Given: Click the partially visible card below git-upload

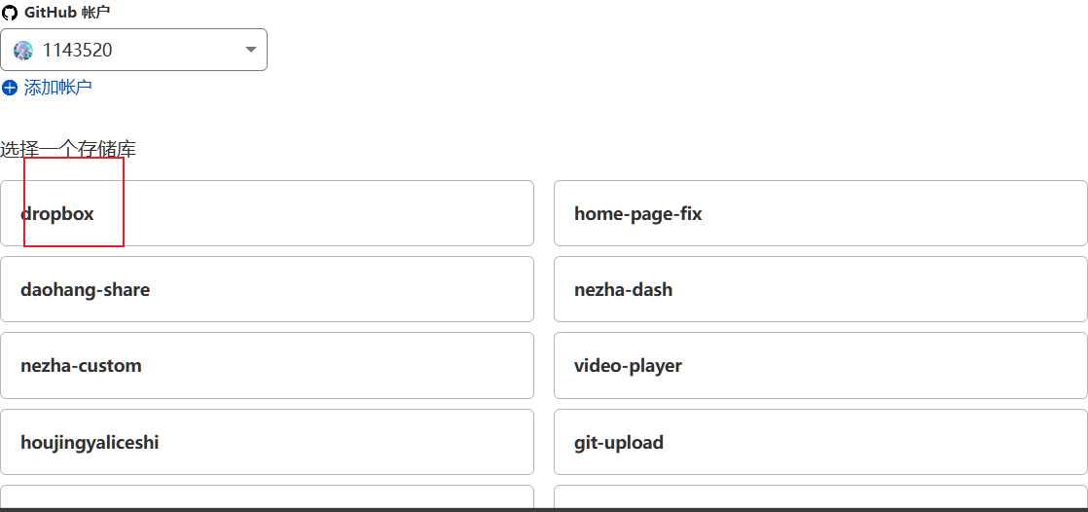Looking at the screenshot, I should click(819, 496).
